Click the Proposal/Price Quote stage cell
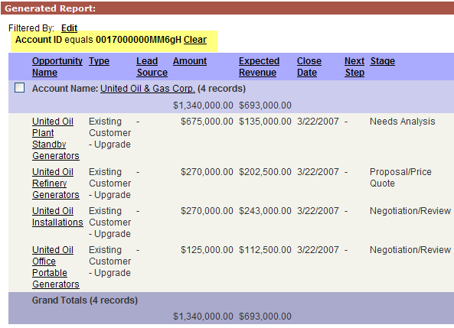 (x=400, y=177)
